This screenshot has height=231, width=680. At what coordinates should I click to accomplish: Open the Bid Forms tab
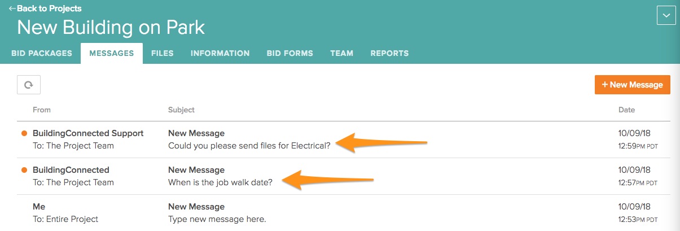tap(289, 54)
